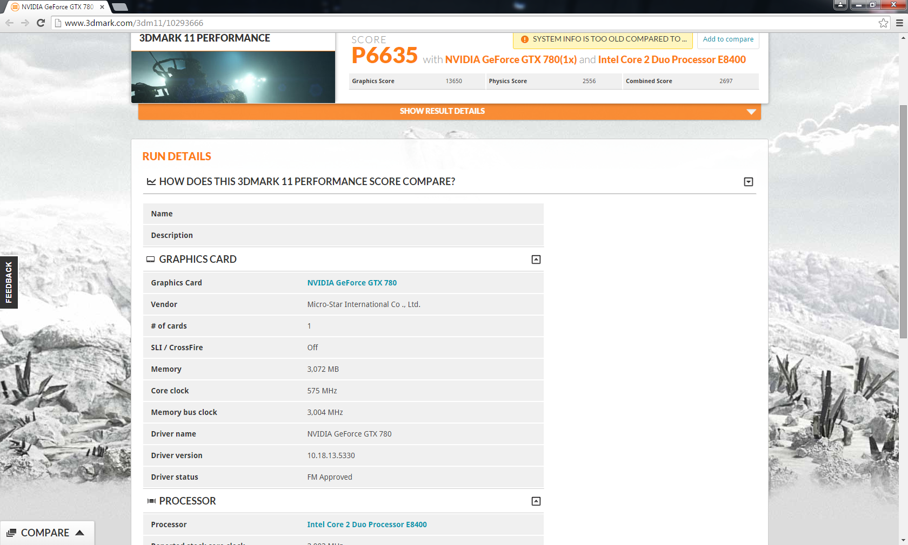This screenshot has width=908, height=545.
Task: Click the address bar URL field
Action: (470, 23)
